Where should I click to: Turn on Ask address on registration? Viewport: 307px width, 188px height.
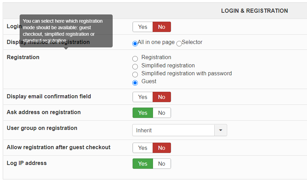click(143, 113)
